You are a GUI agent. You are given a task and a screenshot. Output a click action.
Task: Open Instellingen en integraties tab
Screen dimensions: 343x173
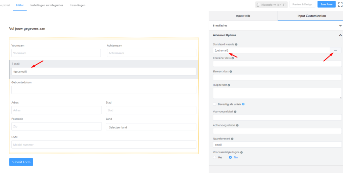(x=47, y=5)
